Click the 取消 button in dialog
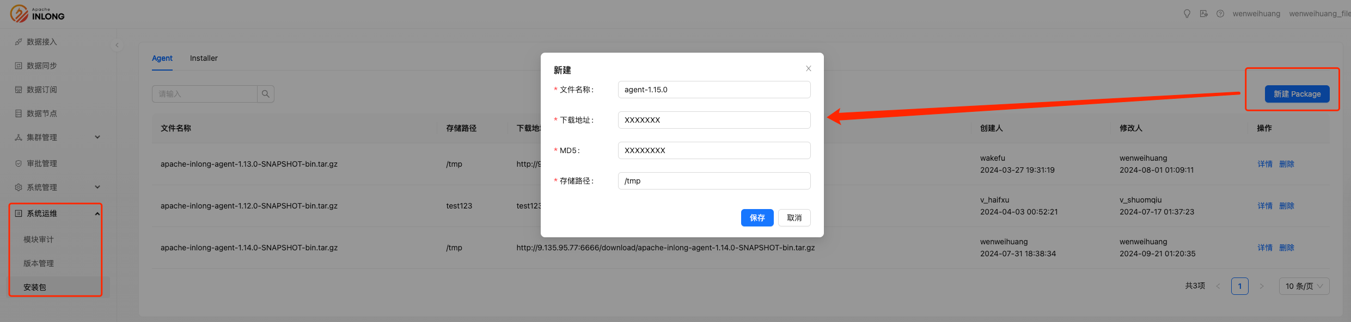The image size is (1351, 322). tap(794, 218)
